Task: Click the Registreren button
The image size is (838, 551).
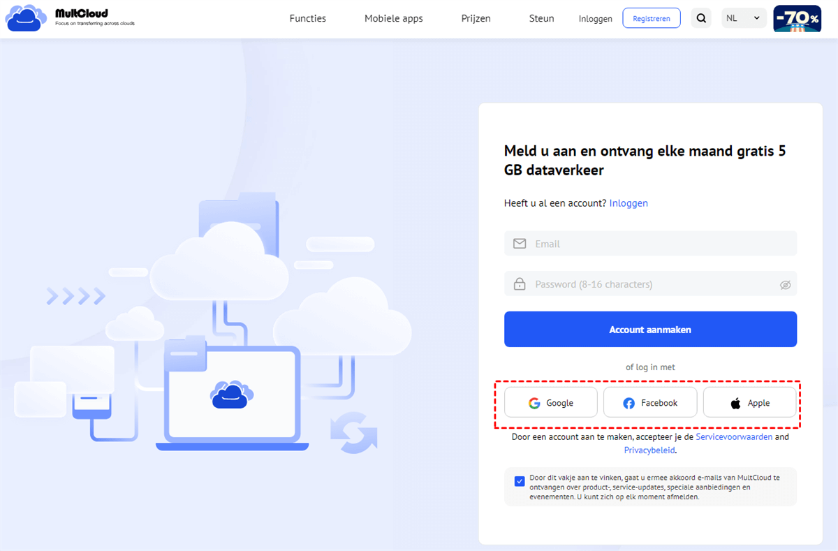Action: click(x=652, y=18)
